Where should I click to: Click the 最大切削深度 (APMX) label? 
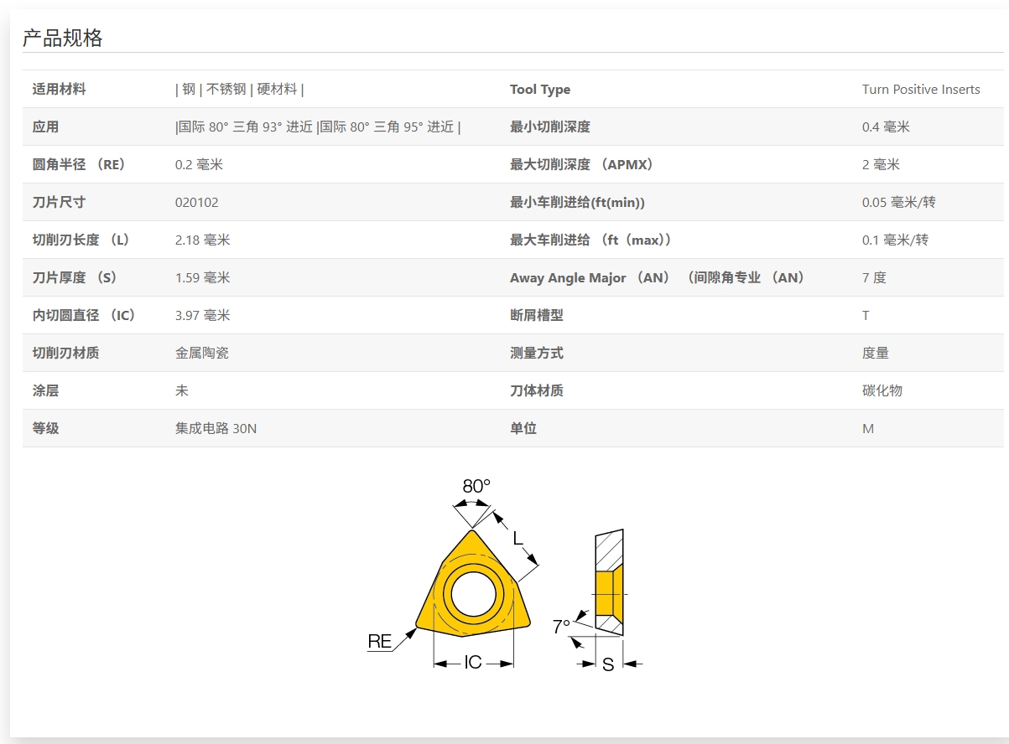click(581, 165)
